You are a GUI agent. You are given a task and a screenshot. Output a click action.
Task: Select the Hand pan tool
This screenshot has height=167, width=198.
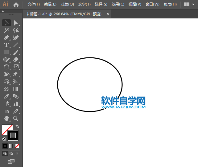click(6, 118)
